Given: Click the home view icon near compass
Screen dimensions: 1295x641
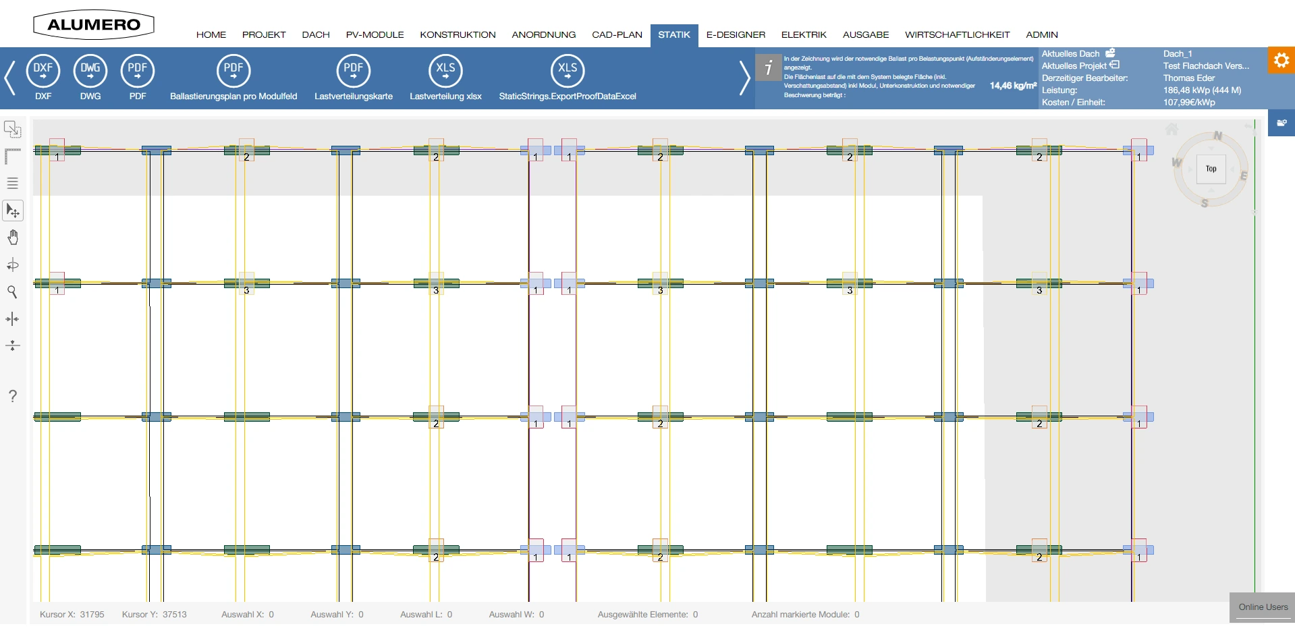Looking at the screenshot, I should [1172, 129].
